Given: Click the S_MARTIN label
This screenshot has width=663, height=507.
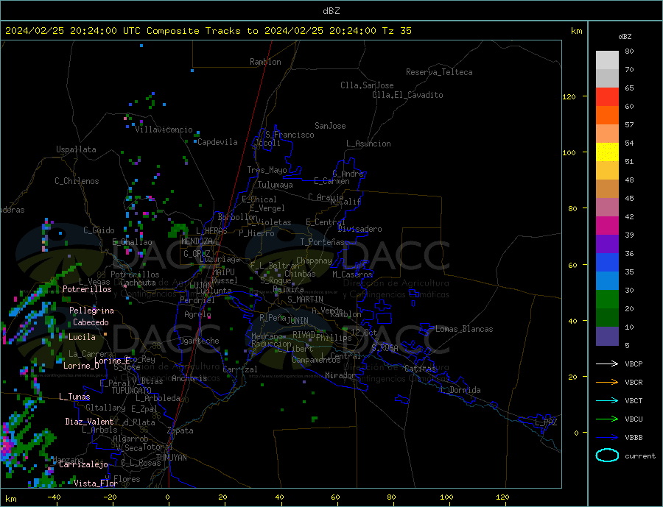Looking at the screenshot, I should point(305,299).
